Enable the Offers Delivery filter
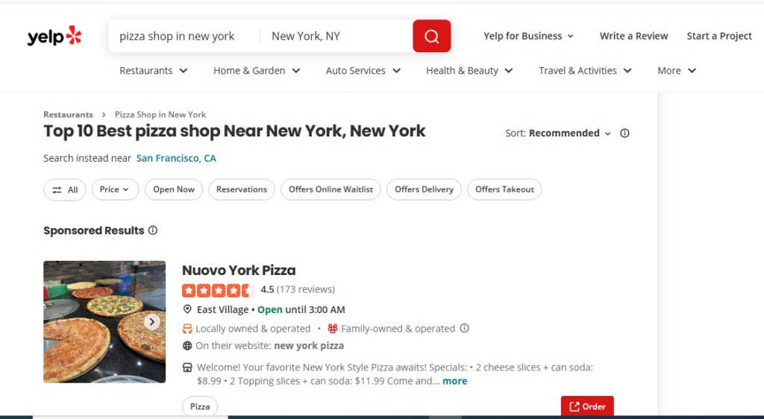Viewport: 764px width, 419px height. (424, 189)
